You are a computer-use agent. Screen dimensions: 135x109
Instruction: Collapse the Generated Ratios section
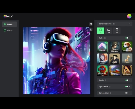click(x=130, y=24)
